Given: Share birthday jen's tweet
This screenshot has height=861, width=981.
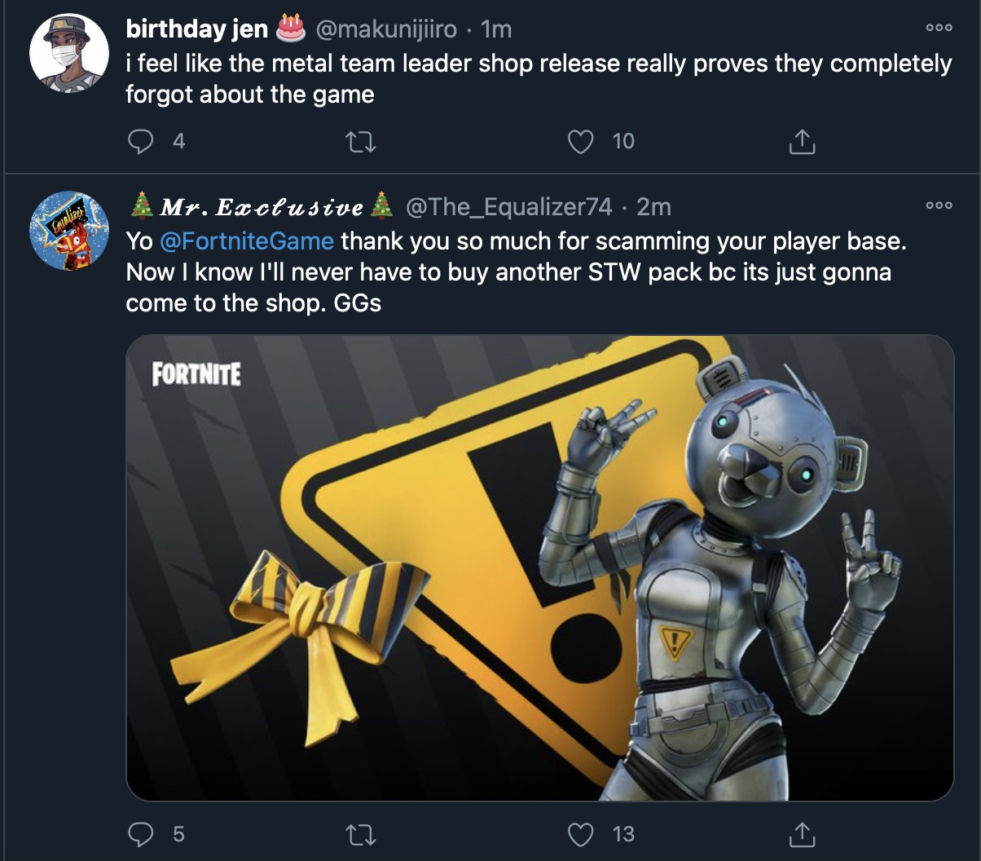Looking at the screenshot, I should [801, 142].
